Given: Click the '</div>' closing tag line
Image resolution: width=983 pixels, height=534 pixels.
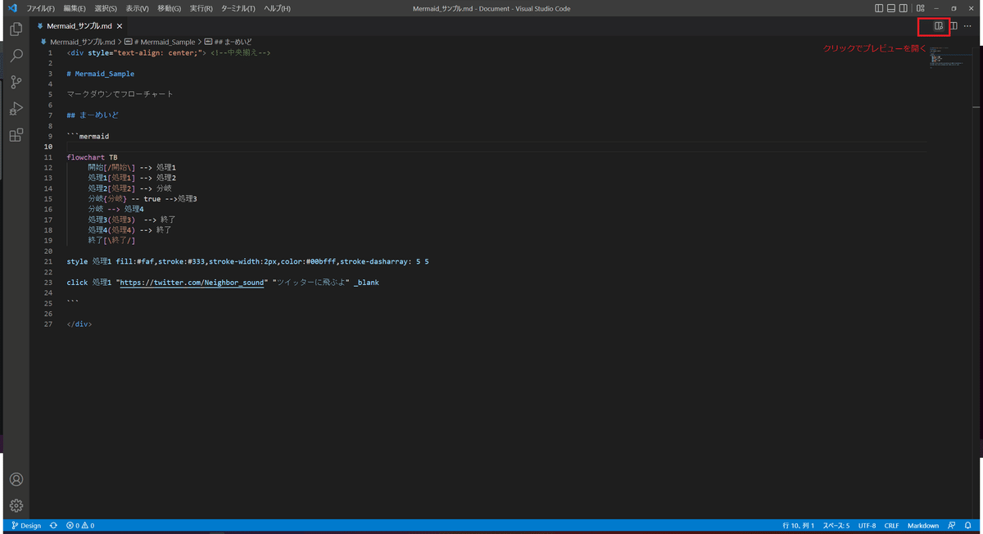Looking at the screenshot, I should (79, 324).
